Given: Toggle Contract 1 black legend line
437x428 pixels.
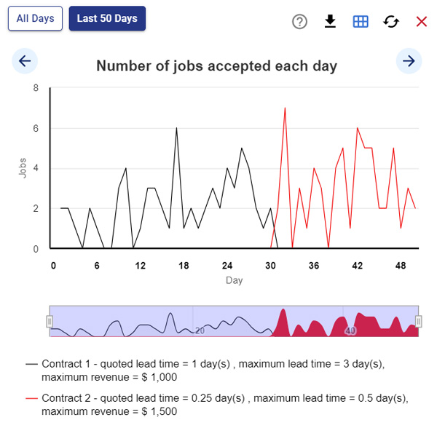Looking at the screenshot, I should [x=31, y=364].
